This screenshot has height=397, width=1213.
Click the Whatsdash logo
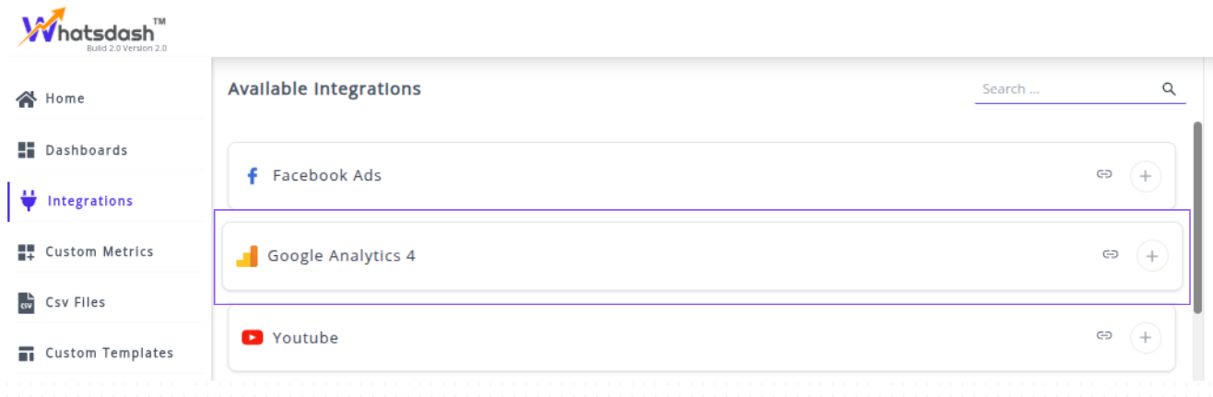coord(91,29)
